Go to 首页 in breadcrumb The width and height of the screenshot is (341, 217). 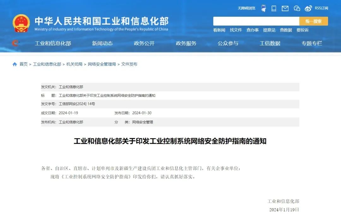click(x=23, y=64)
